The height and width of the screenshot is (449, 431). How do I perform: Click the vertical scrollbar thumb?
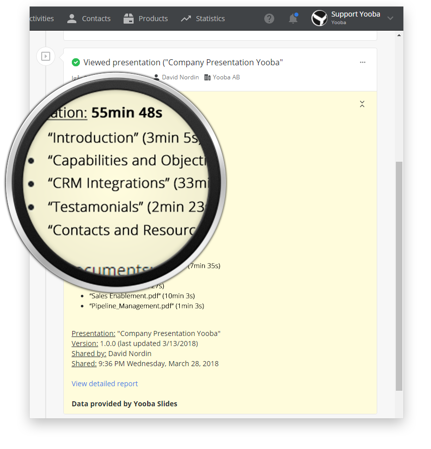pyautogui.click(x=399, y=276)
